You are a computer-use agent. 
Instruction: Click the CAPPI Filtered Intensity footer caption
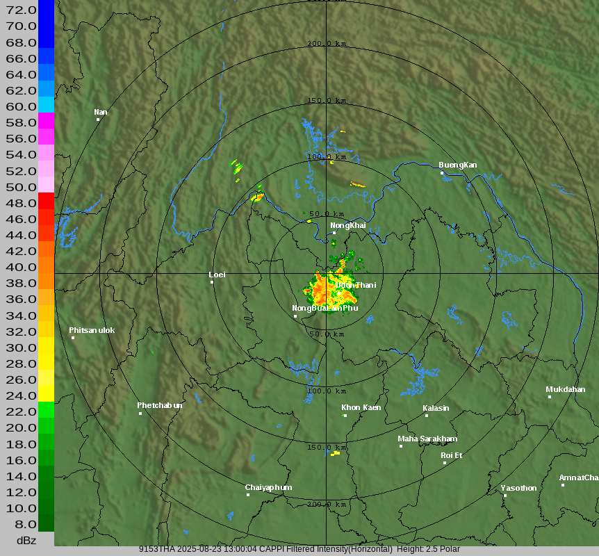[299, 549]
